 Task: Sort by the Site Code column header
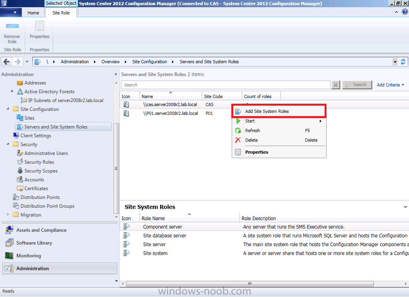(222, 96)
